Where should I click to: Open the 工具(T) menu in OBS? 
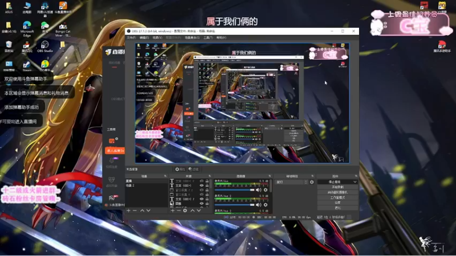(x=208, y=38)
